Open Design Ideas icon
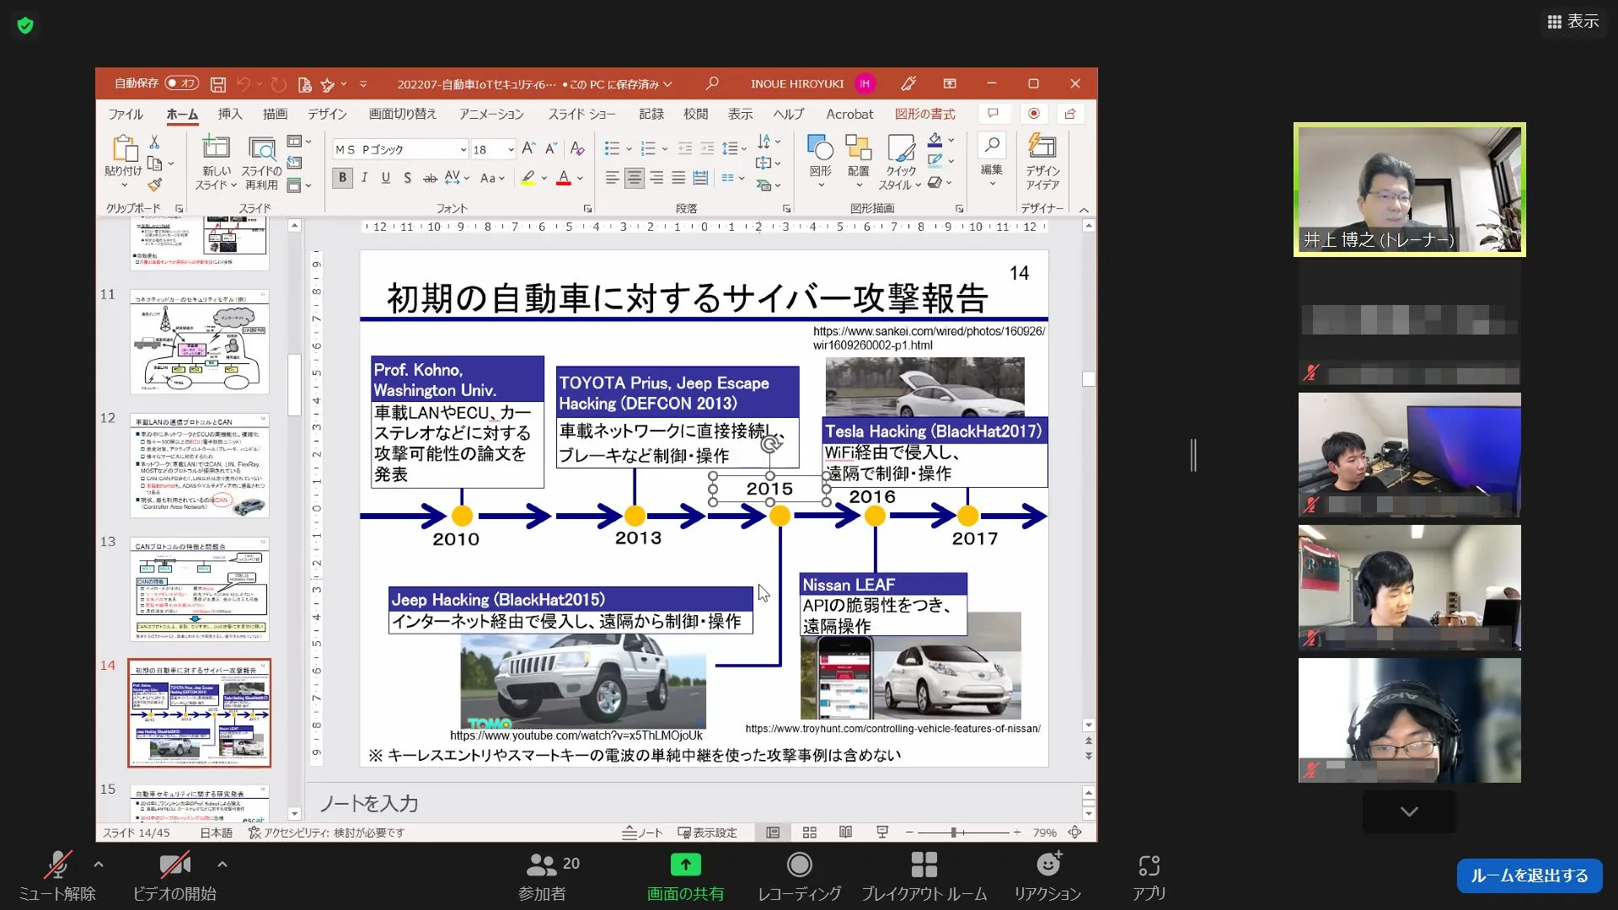Image resolution: width=1618 pixels, height=910 pixels. [1042, 147]
